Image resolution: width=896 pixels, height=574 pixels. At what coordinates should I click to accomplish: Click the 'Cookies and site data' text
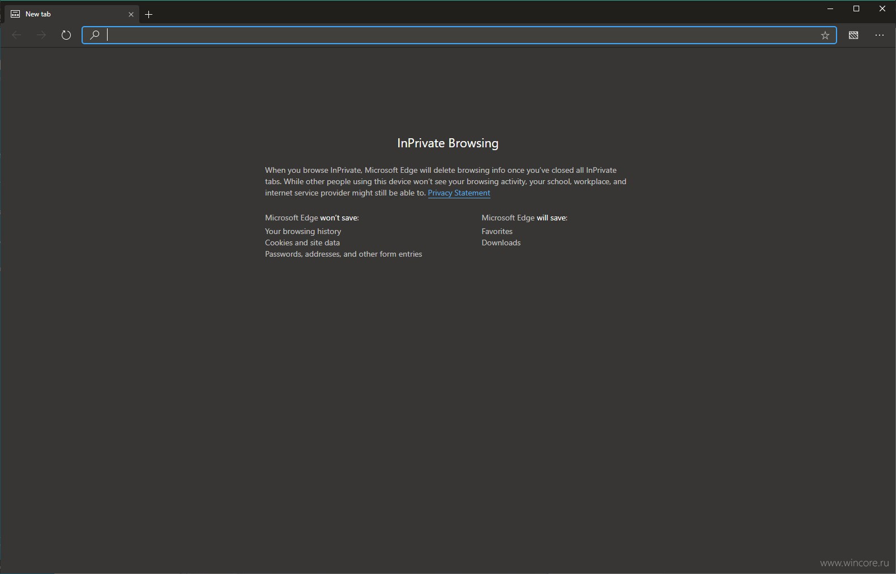[x=302, y=243]
